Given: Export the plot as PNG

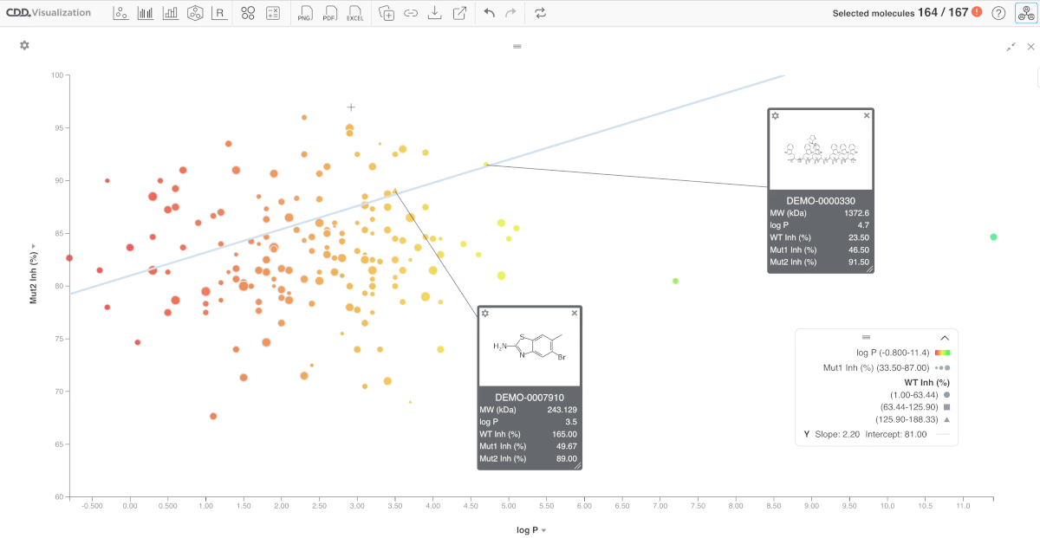Looking at the screenshot, I should (x=305, y=13).
